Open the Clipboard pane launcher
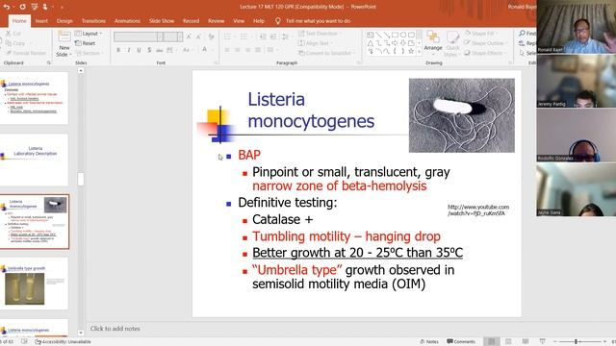The image size is (616, 346). point(49,62)
